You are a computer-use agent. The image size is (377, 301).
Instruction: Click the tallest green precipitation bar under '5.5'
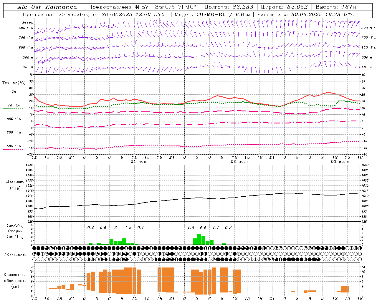[199, 239]
